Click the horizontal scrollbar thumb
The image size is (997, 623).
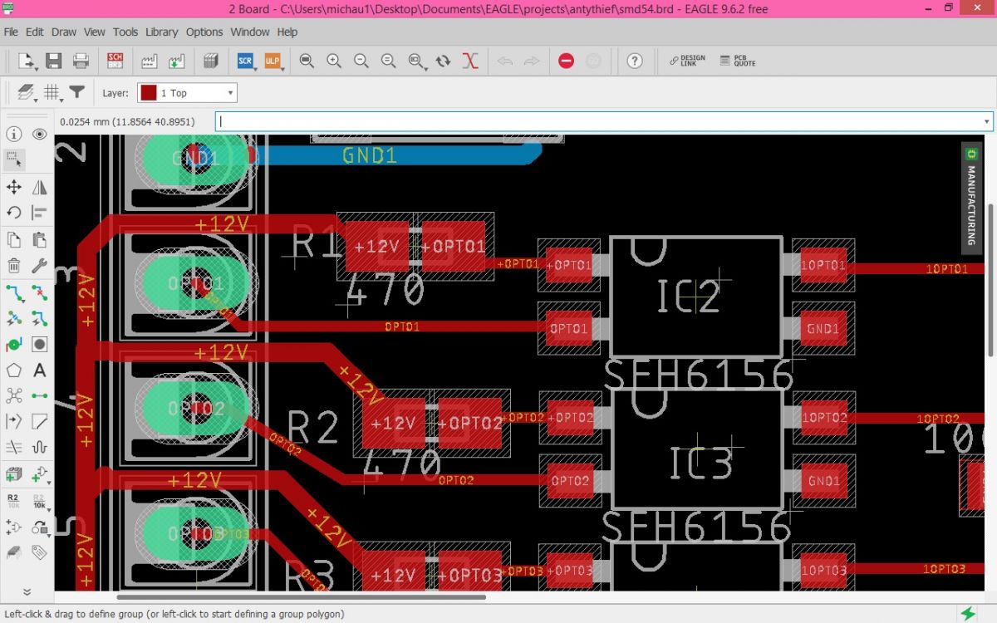tap(301, 597)
